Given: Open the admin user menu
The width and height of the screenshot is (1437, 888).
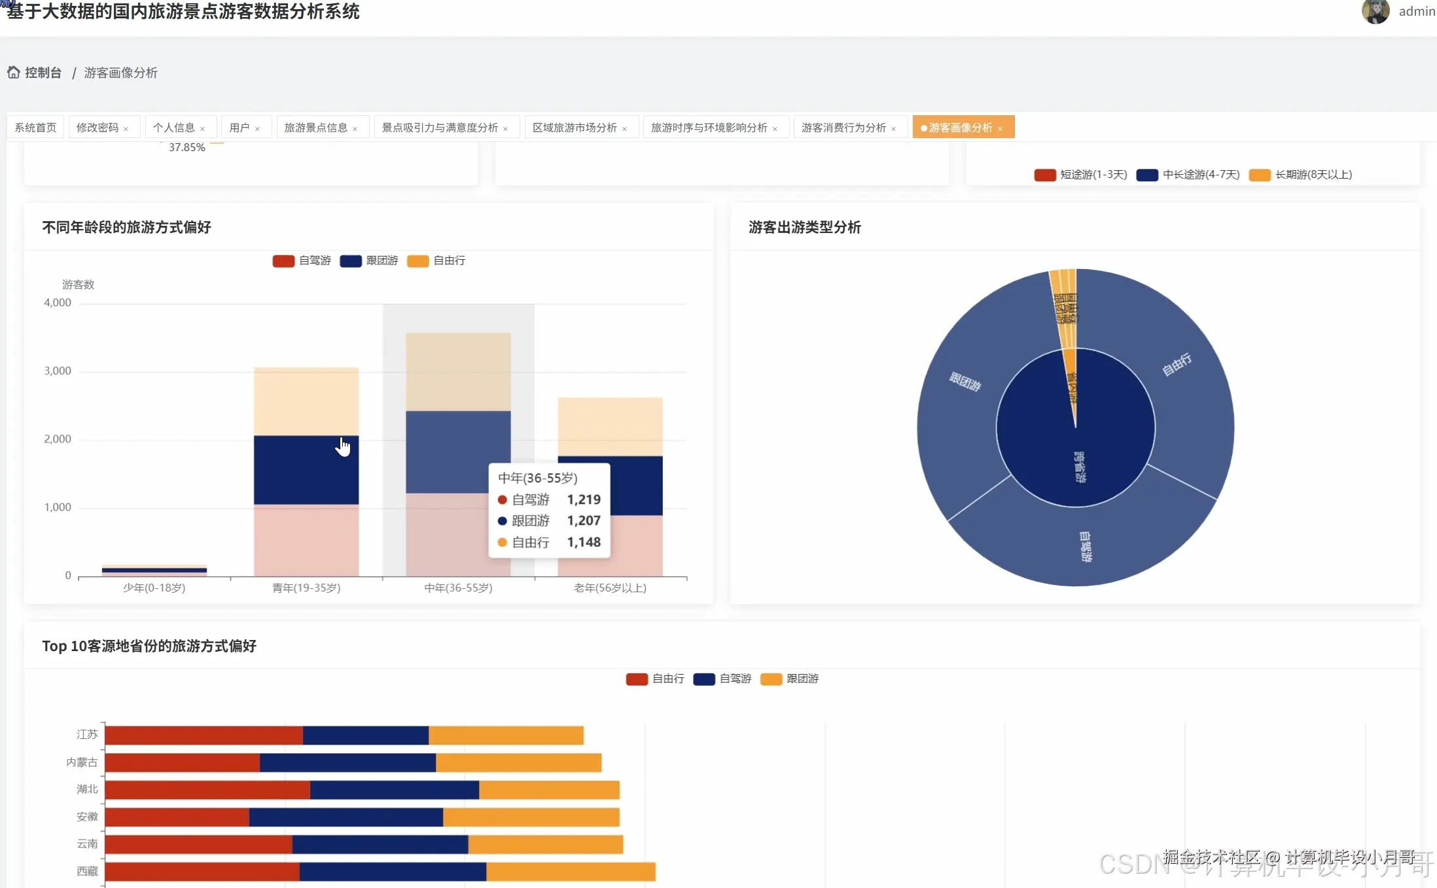Looking at the screenshot, I should (x=1416, y=12).
